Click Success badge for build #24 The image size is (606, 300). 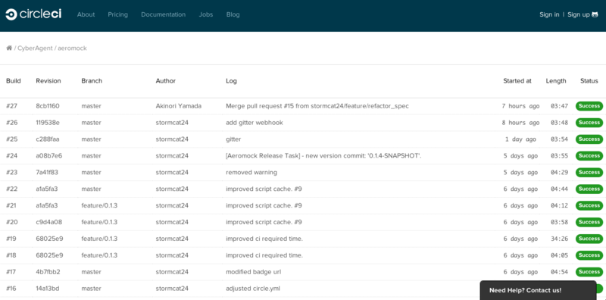click(x=589, y=156)
